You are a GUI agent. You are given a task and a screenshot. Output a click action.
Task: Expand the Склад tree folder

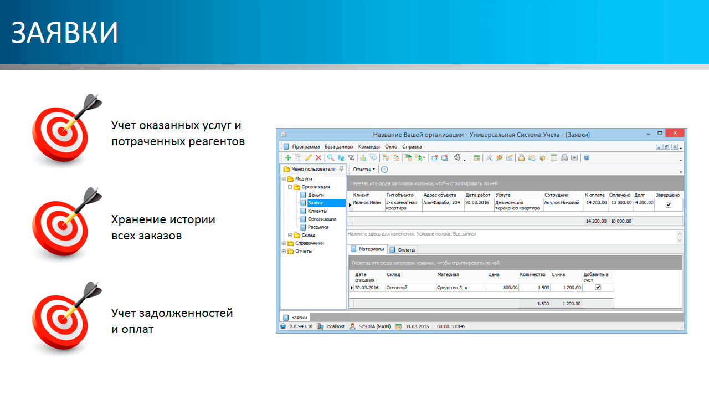coord(290,236)
